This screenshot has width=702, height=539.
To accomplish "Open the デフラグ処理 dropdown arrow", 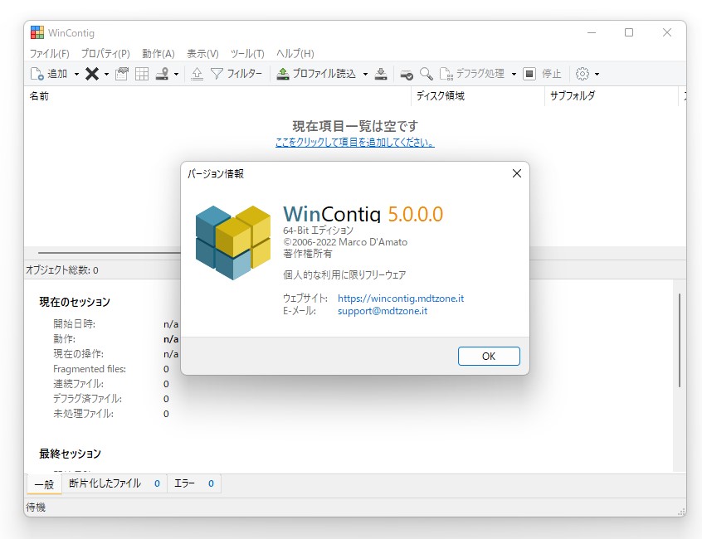I will pos(514,75).
